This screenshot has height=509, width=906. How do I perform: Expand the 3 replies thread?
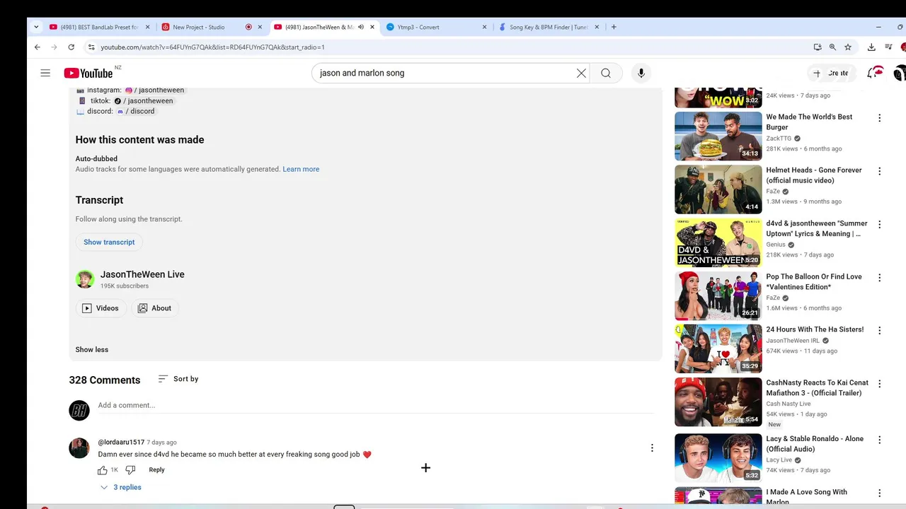pyautogui.click(x=121, y=487)
